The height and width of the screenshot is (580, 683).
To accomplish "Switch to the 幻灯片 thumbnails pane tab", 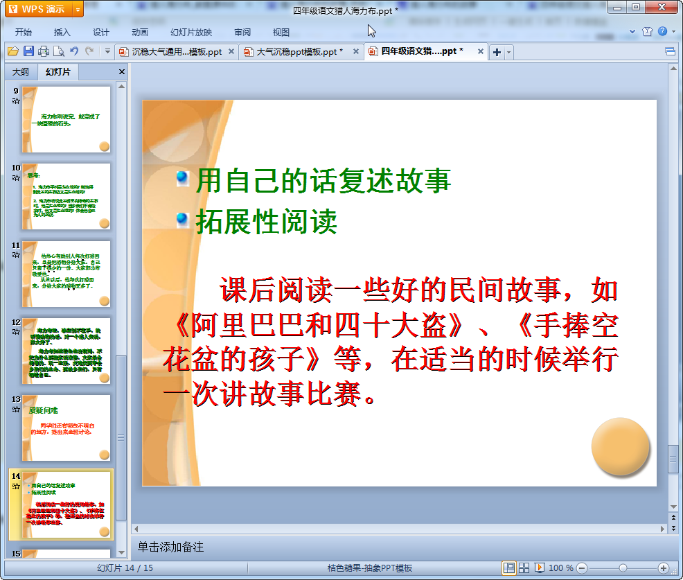I will coord(58,72).
